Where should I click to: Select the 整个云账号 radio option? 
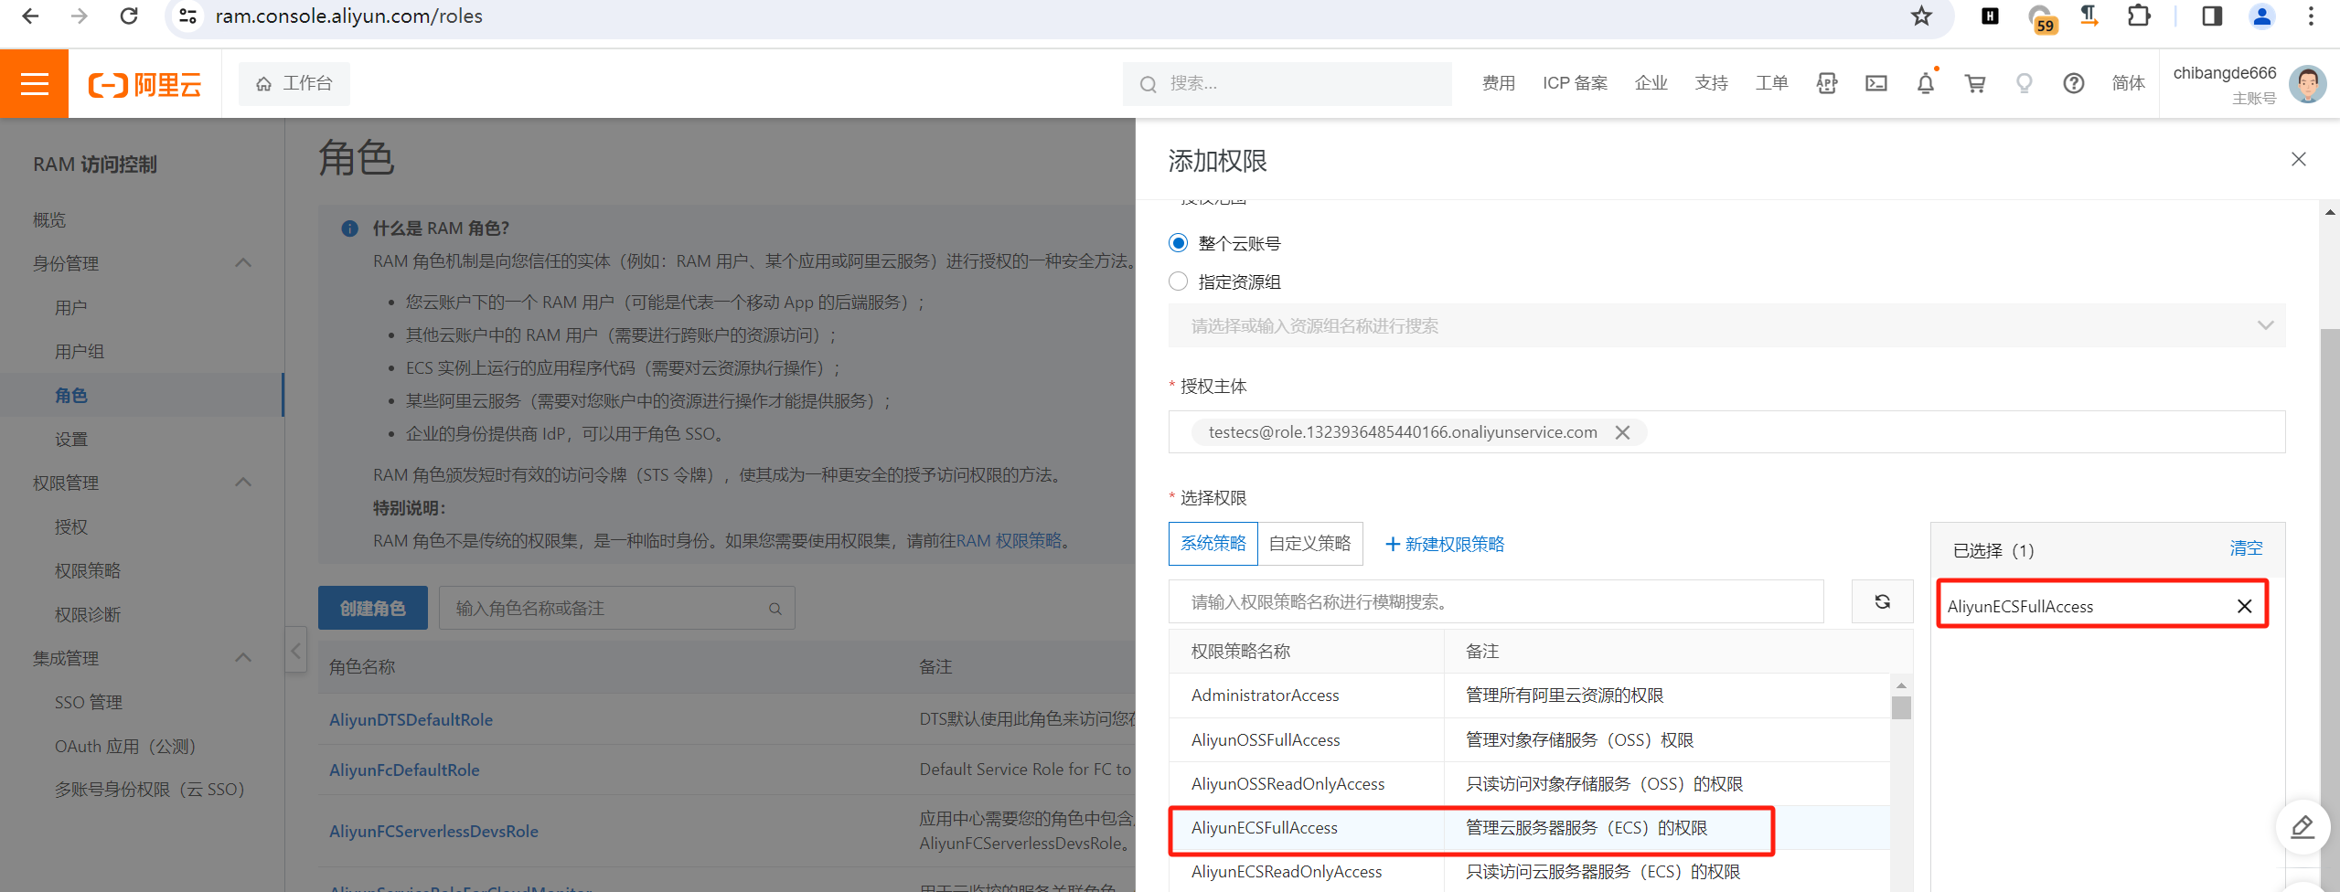pos(1179,243)
